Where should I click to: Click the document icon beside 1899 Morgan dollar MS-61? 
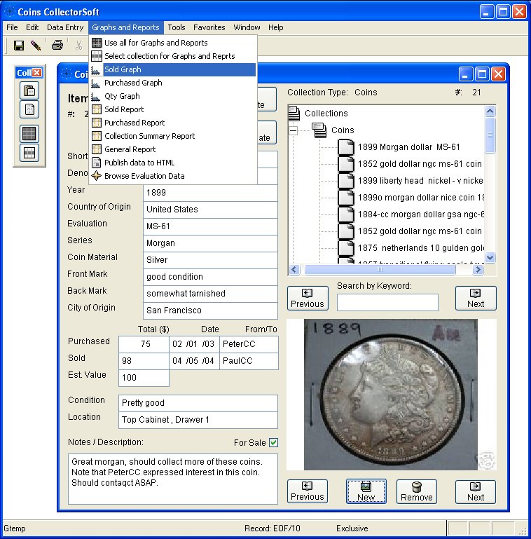[x=346, y=147]
